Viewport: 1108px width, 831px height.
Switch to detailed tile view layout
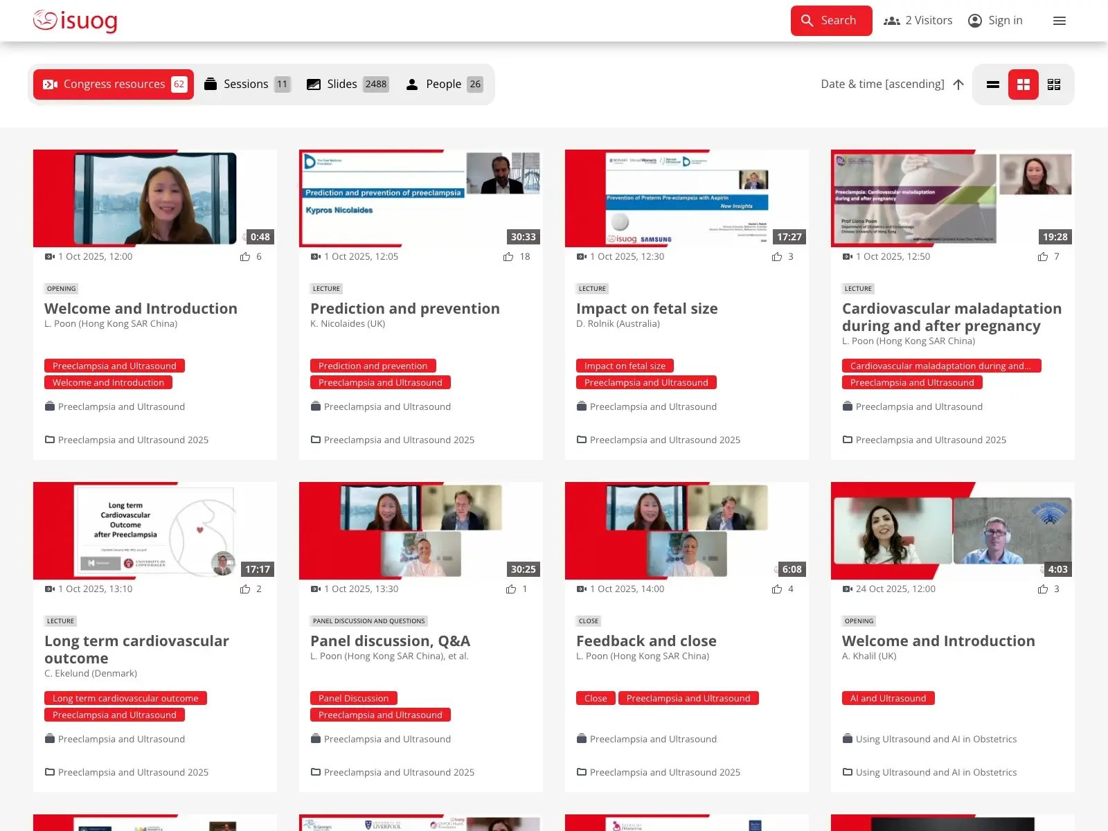[1054, 84]
